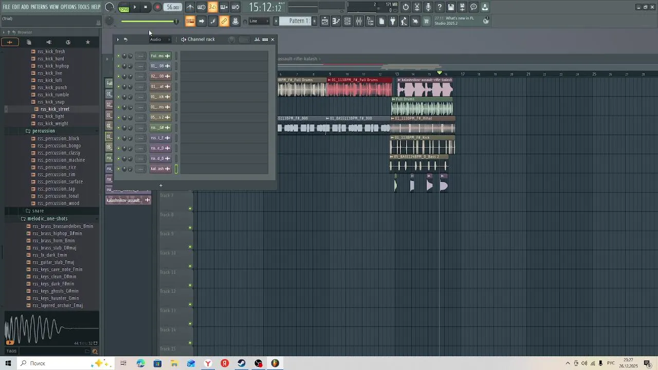Mute the 'rss.._G#' channel green LED

point(118,128)
